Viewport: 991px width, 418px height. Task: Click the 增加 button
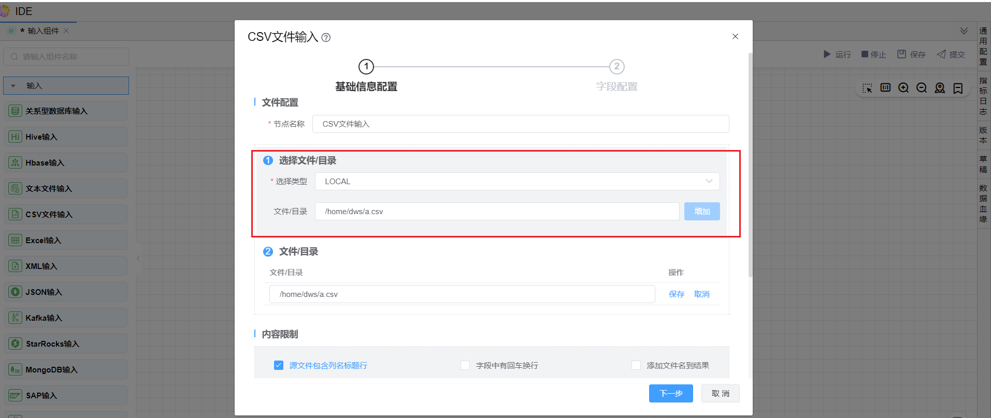701,212
